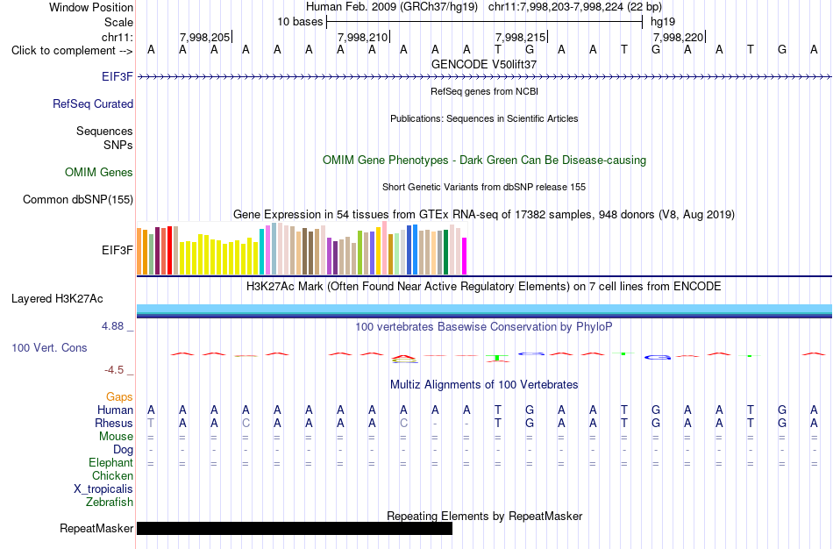
Task: Open the RefSeq Curated track label
Action: coord(92,103)
